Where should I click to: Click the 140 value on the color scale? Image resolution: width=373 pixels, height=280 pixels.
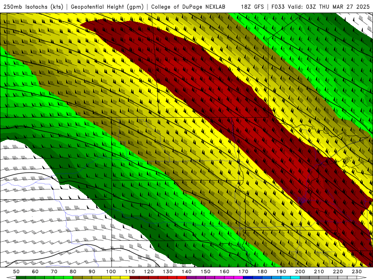pos(187,272)
